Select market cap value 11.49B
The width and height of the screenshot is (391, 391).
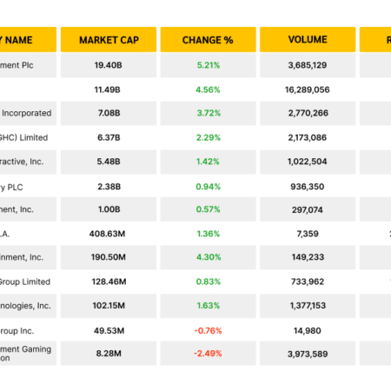click(x=107, y=89)
